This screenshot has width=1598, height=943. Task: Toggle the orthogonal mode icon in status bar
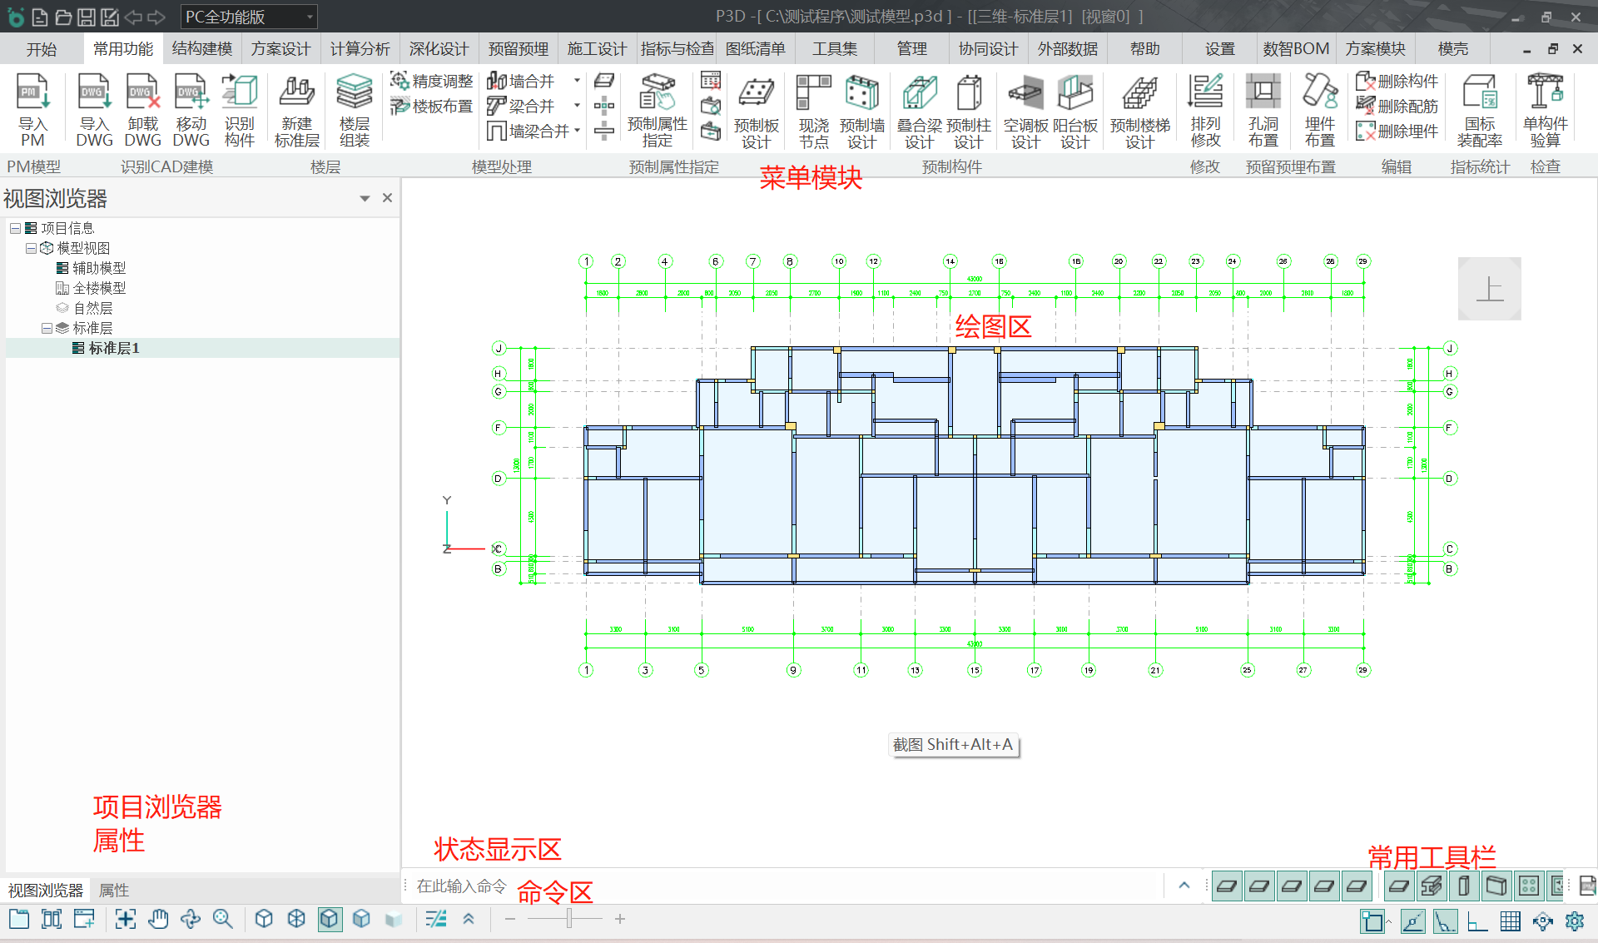(1477, 921)
